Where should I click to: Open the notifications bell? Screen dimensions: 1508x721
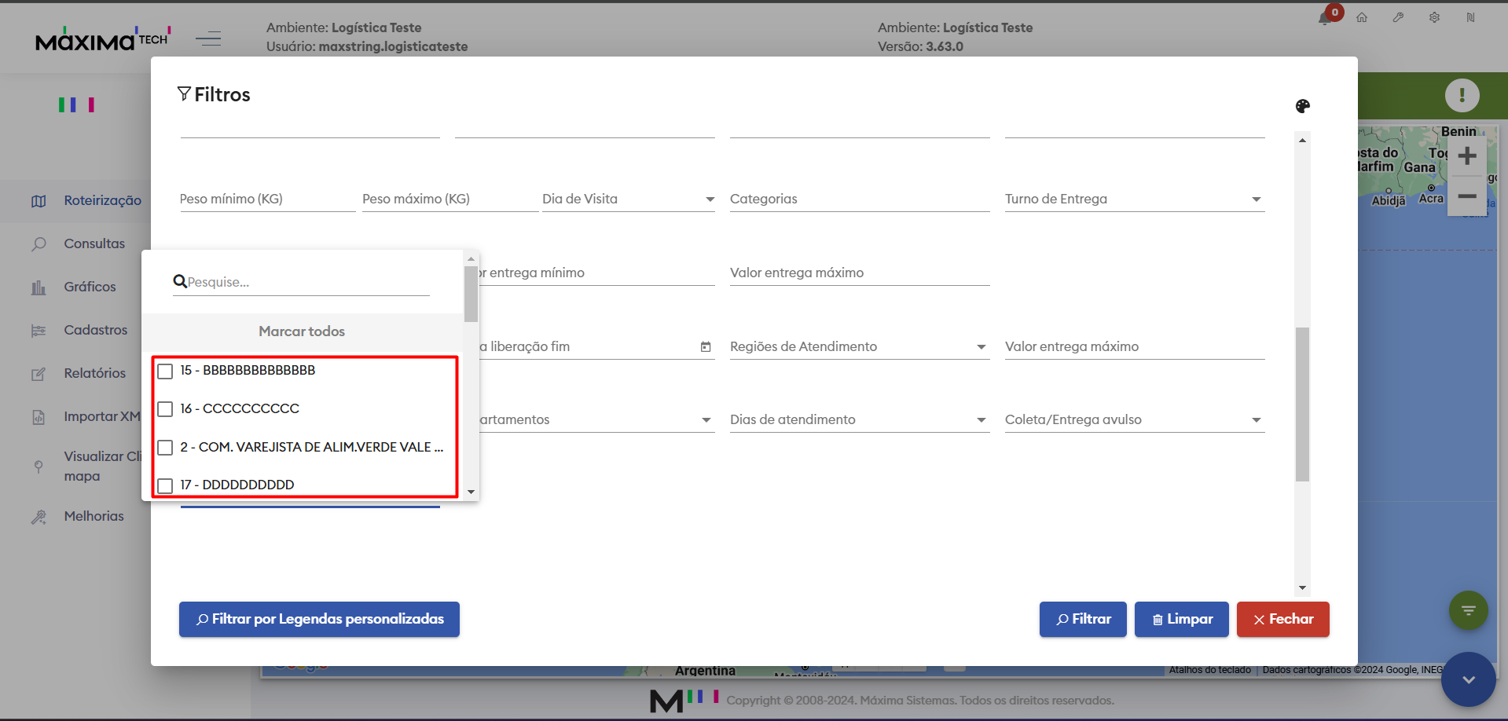(x=1325, y=18)
